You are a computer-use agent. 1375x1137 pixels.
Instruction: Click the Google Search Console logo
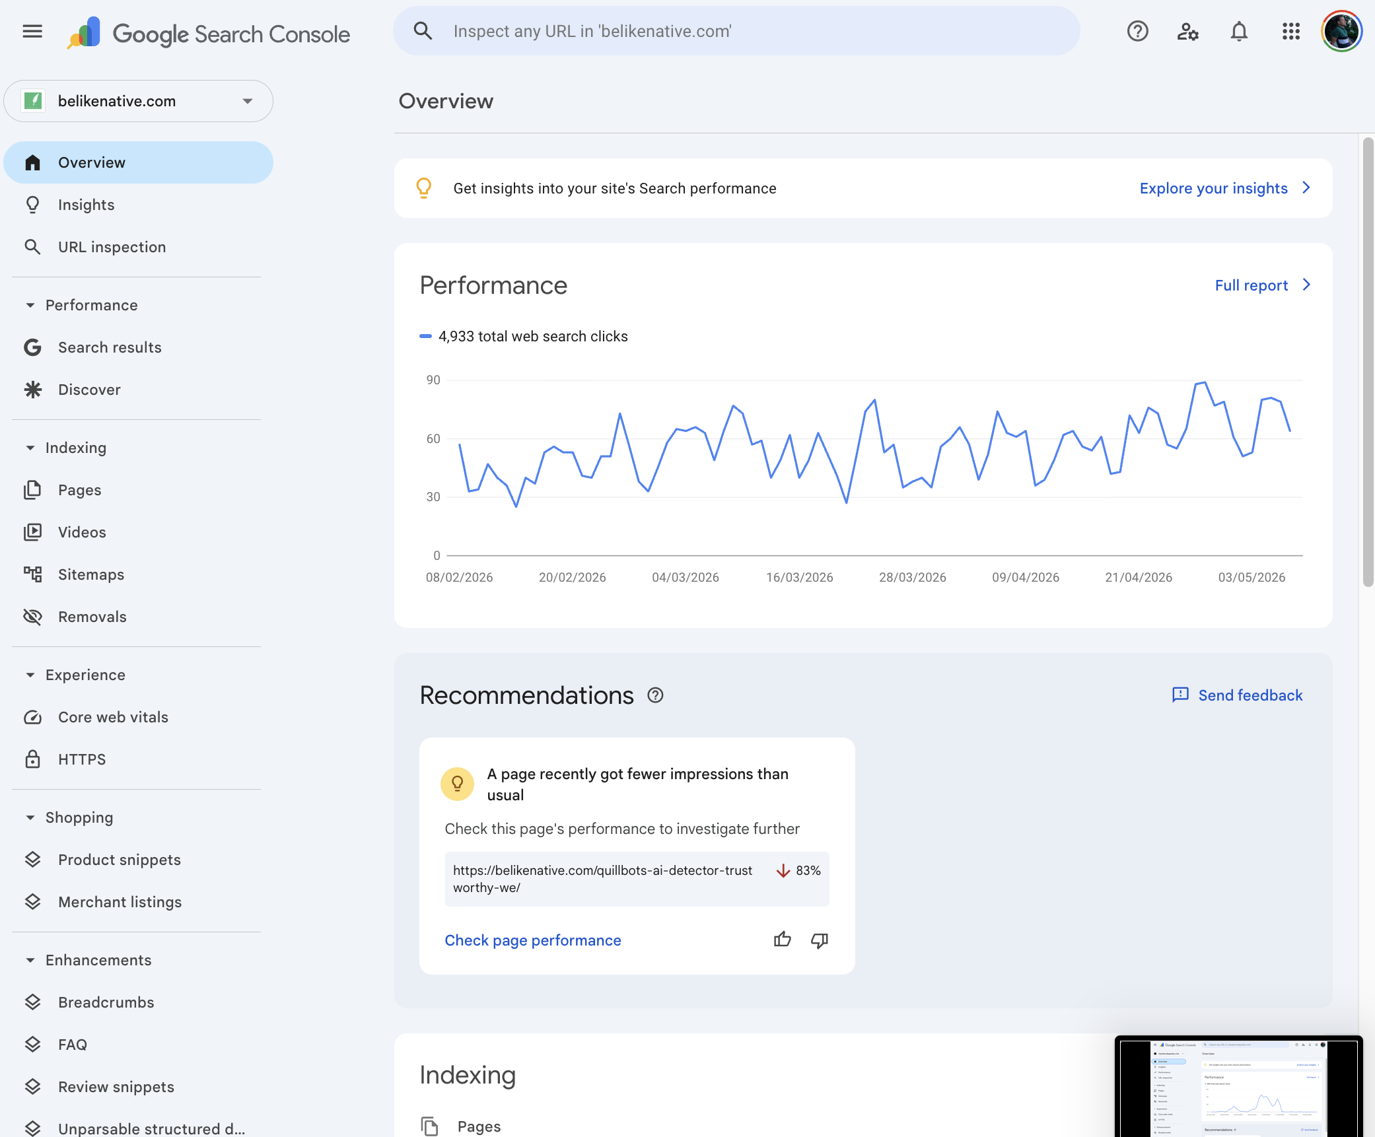click(209, 33)
